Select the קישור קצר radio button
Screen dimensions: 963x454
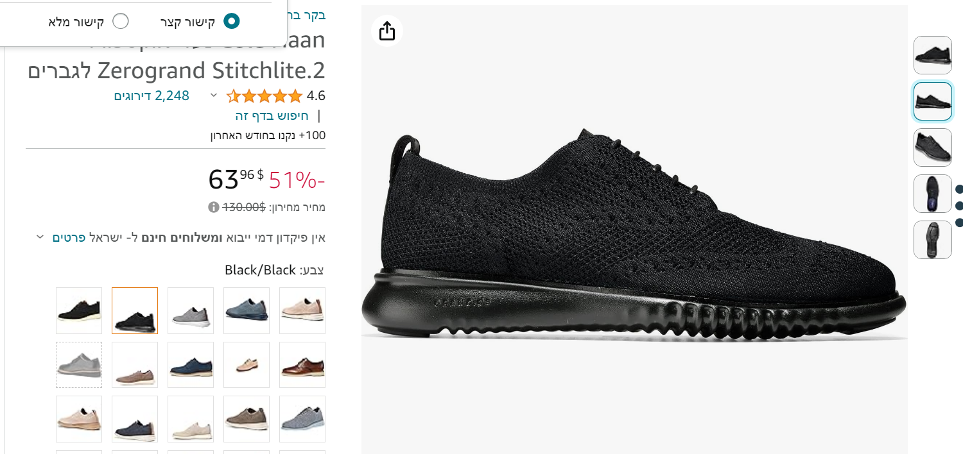coord(231,21)
